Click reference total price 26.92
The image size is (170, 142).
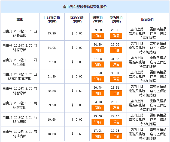pos(115,30)
